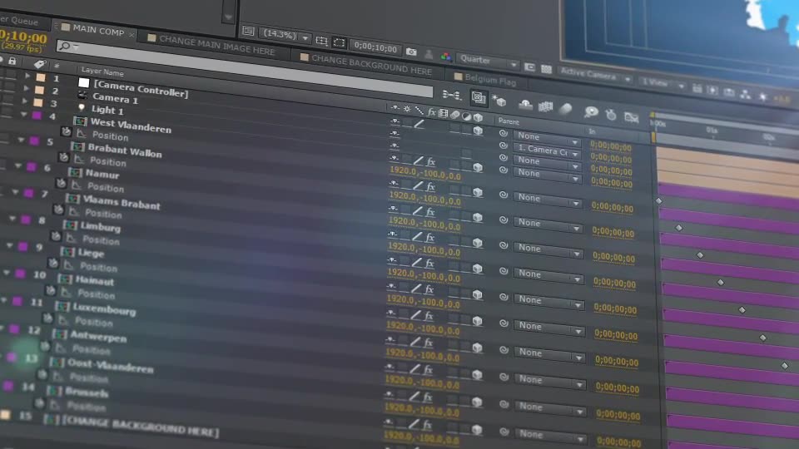The width and height of the screenshot is (799, 449).
Task: Toggle 3D layer cube for Camera Controller row
Action: 478,131
